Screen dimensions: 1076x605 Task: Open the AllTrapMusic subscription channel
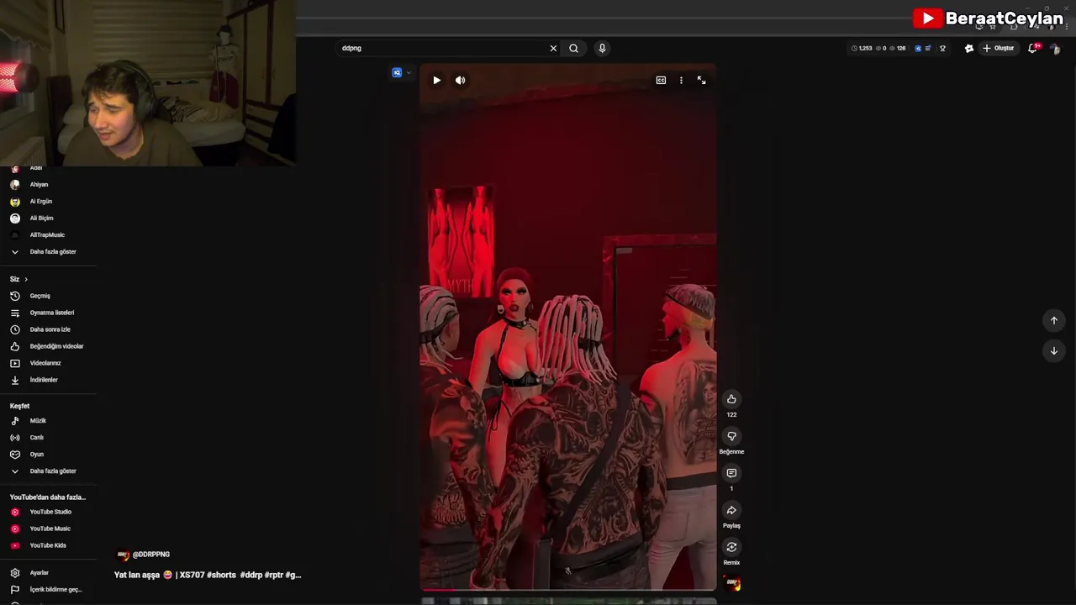(48, 234)
